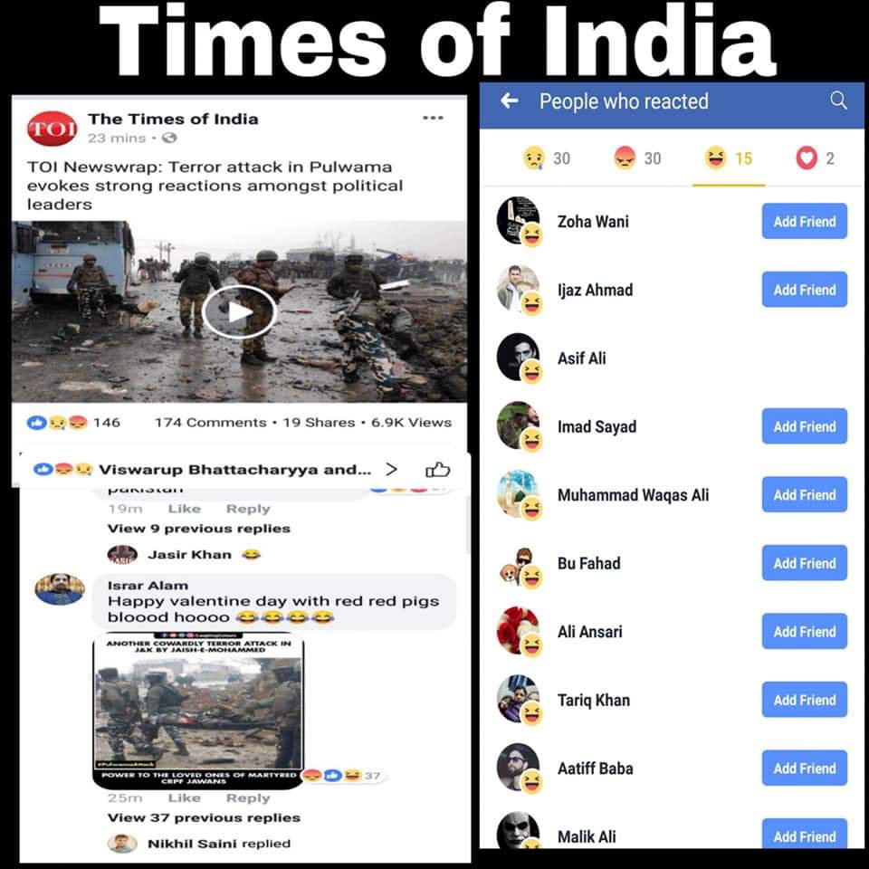The image size is (869, 869).
Task: Open The Times of India page logo
Action: click(53, 128)
